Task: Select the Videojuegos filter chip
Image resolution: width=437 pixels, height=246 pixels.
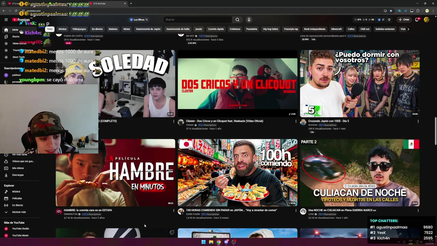Action: (79, 29)
